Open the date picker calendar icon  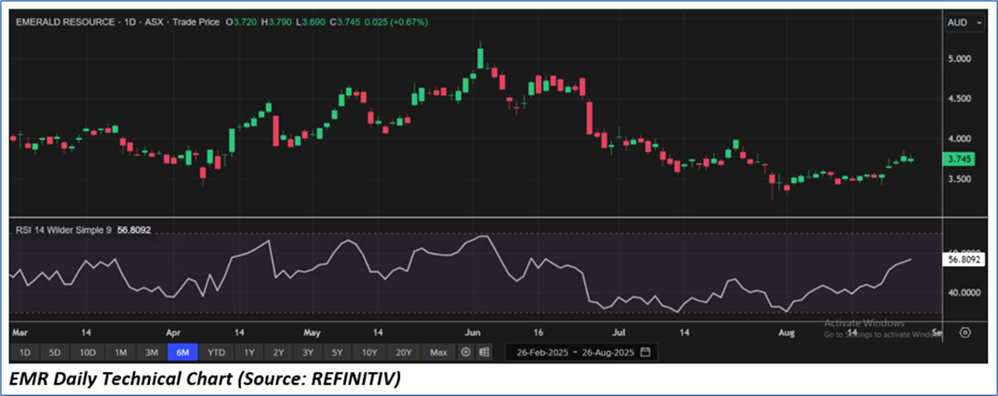[645, 353]
